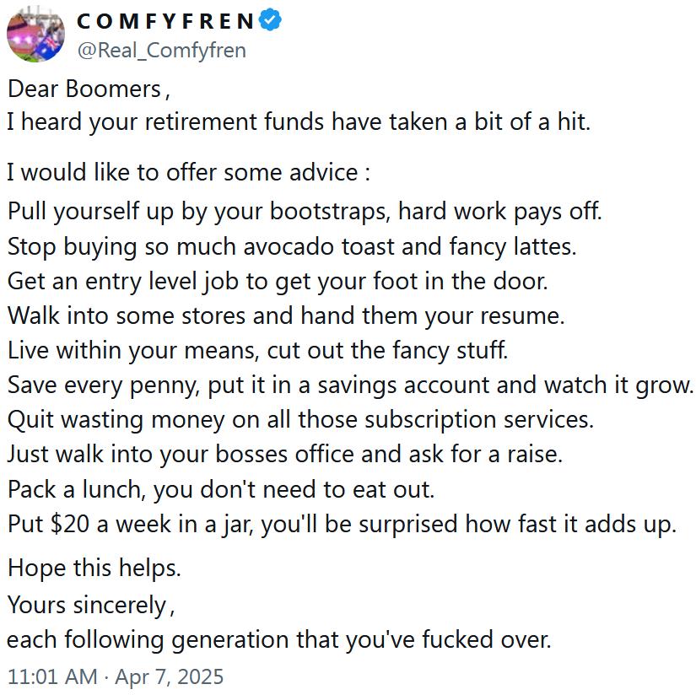The height and width of the screenshot is (695, 696).
Task: Click the blue verified checkmark badge
Action: click(x=270, y=20)
